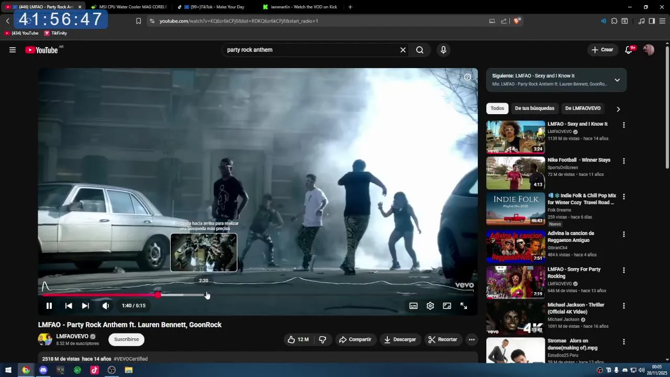This screenshot has width=670, height=377.
Task: Open the browser extensions puzzle icon
Action: 614,21
